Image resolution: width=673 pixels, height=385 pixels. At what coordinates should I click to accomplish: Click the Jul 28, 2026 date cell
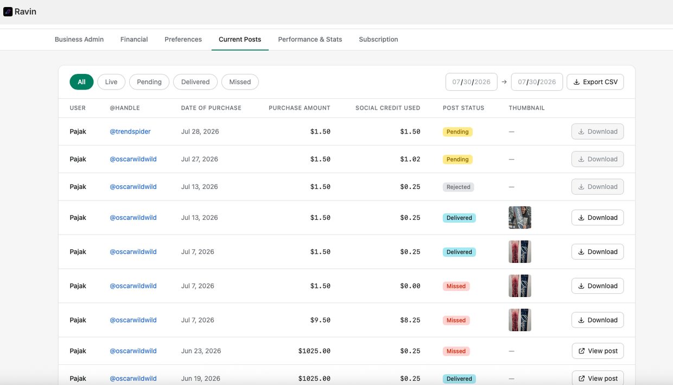(200, 131)
